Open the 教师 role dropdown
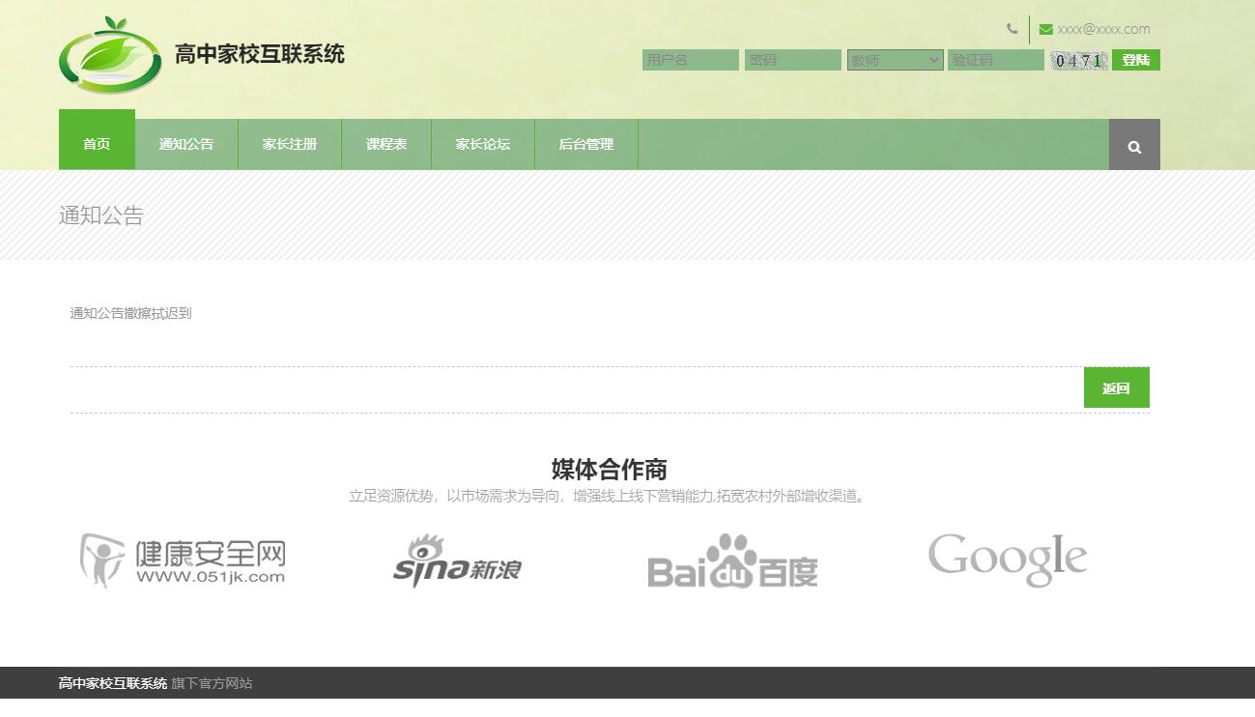The width and height of the screenshot is (1255, 717). tap(895, 60)
